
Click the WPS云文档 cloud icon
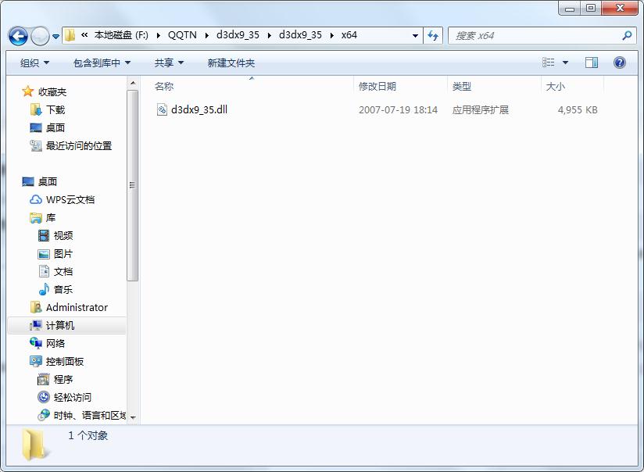point(36,199)
